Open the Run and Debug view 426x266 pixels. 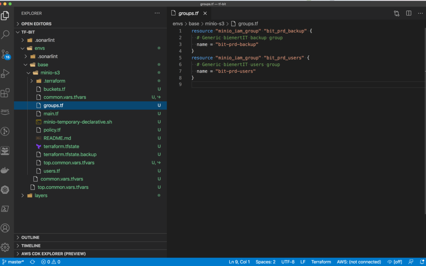pyautogui.click(x=5, y=74)
